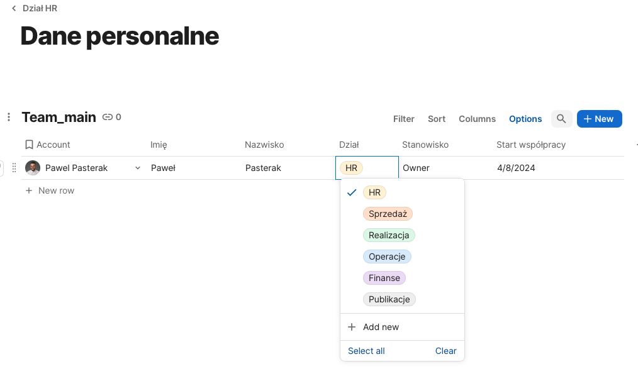Uncheck the selected HR option
Viewport: 638px width, 381px height.
pyautogui.click(x=374, y=192)
